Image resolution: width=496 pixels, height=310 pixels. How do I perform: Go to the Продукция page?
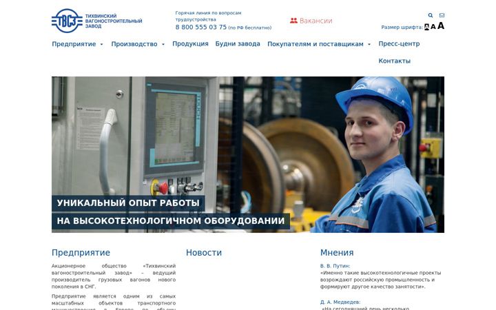[190, 44]
